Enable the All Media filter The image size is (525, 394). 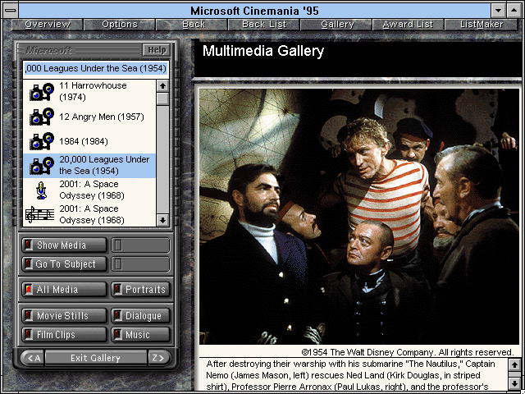click(x=64, y=290)
